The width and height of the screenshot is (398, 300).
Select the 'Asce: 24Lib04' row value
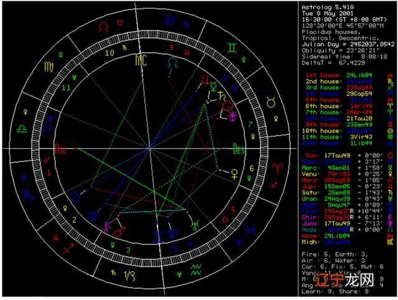(337, 236)
